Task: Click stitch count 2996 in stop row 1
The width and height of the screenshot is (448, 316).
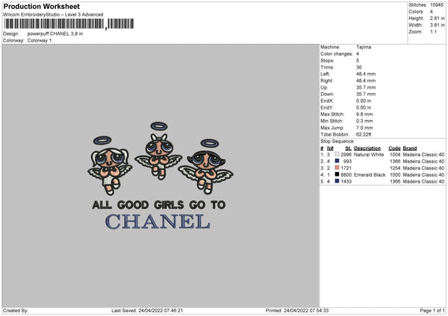Action: 346,154
